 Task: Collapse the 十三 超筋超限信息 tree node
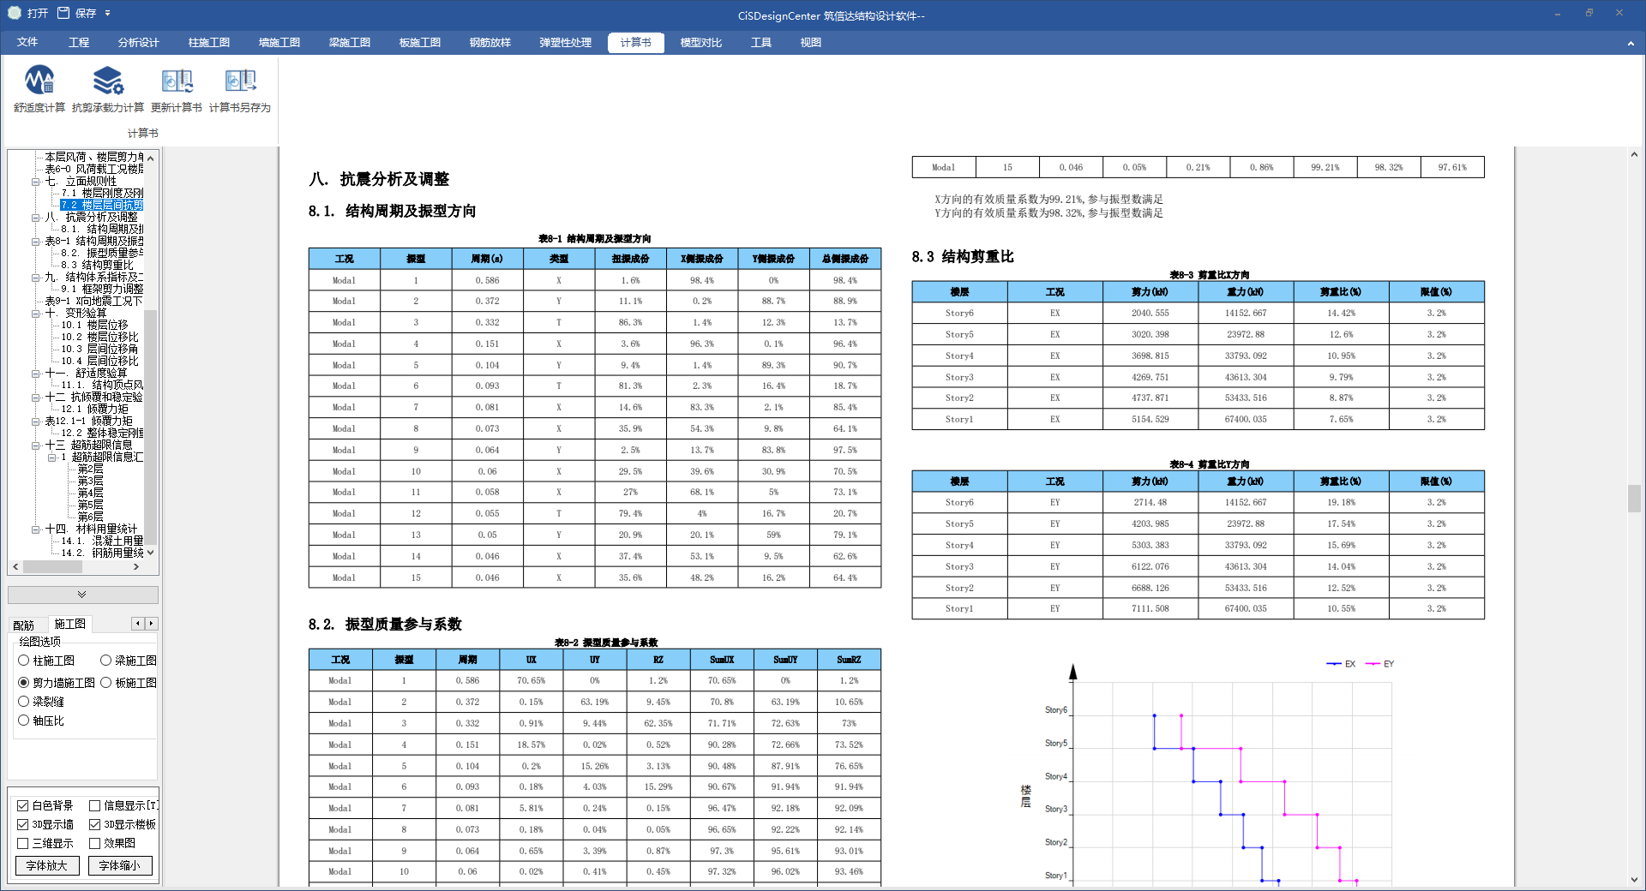click(36, 445)
